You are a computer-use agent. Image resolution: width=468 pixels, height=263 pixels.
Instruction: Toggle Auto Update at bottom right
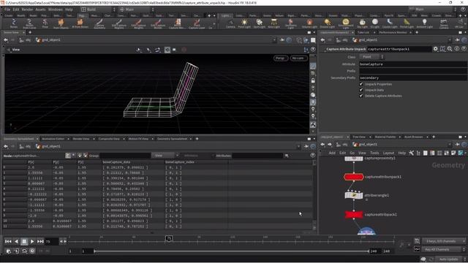point(448,259)
